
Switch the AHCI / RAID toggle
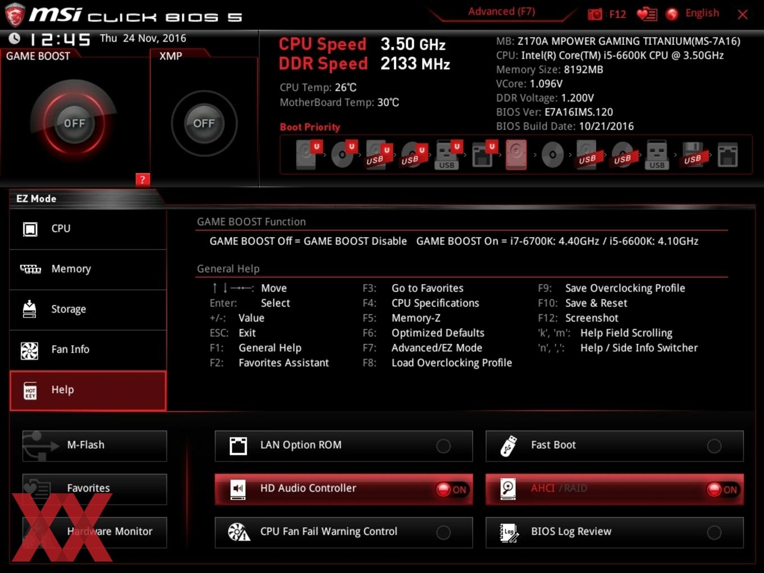click(x=615, y=489)
